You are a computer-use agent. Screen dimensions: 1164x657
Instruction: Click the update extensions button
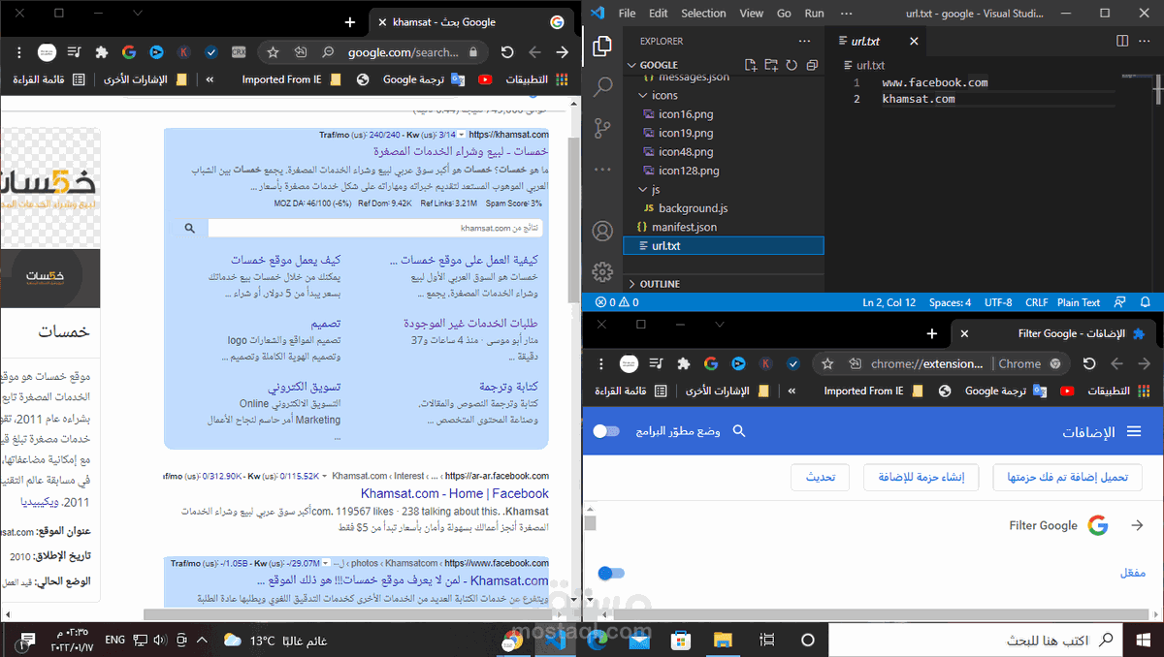click(821, 477)
